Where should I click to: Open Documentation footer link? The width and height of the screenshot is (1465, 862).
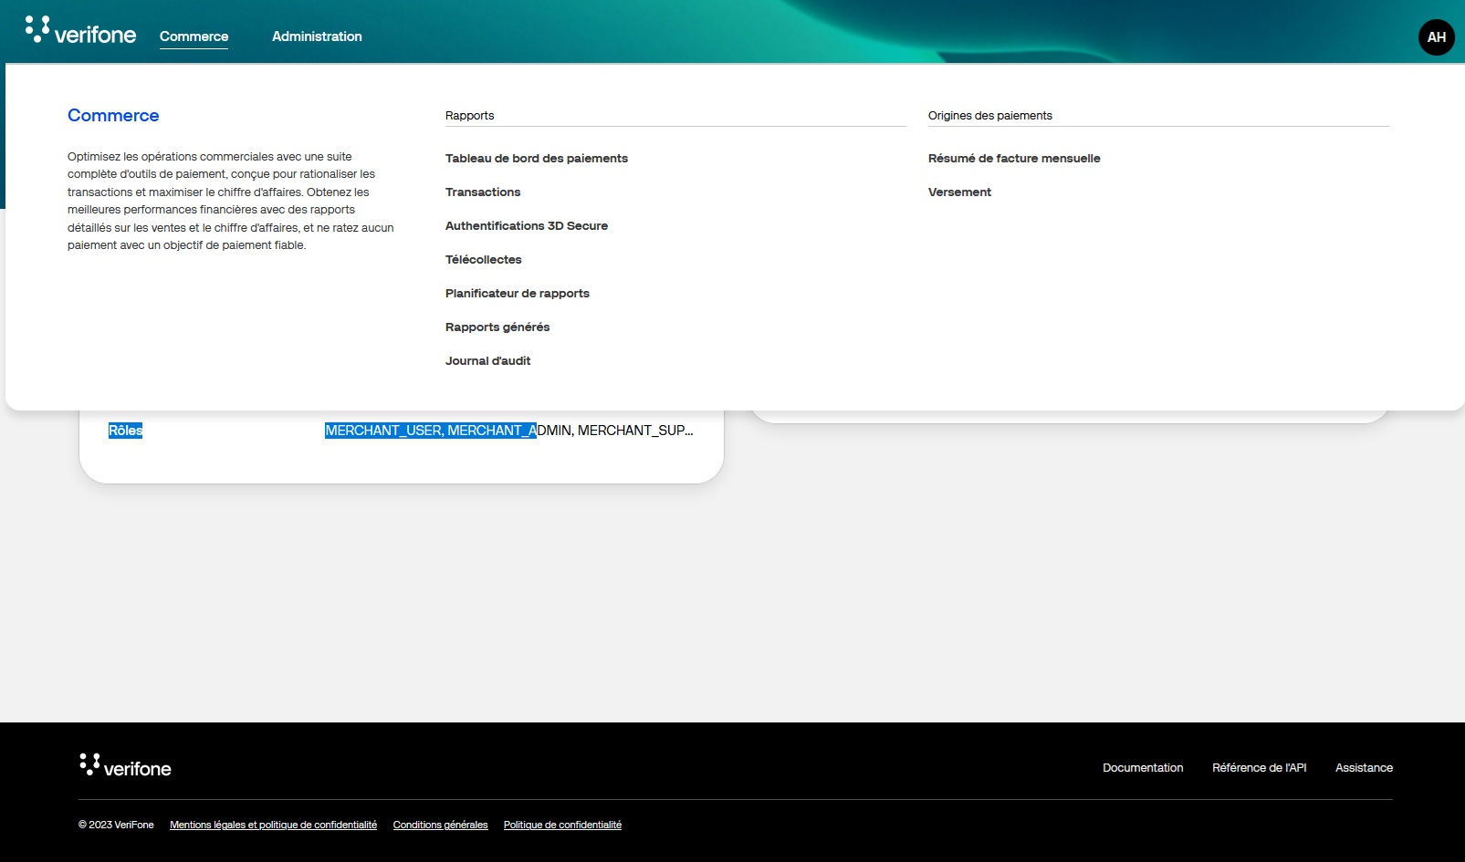[x=1142, y=768]
